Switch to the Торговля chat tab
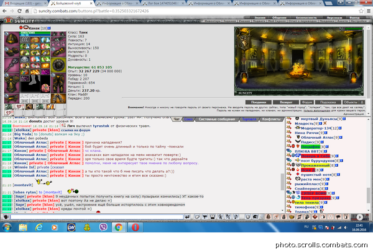Viewport: 373px width, 251px height. pyautogui.click(x=249, y=119)
